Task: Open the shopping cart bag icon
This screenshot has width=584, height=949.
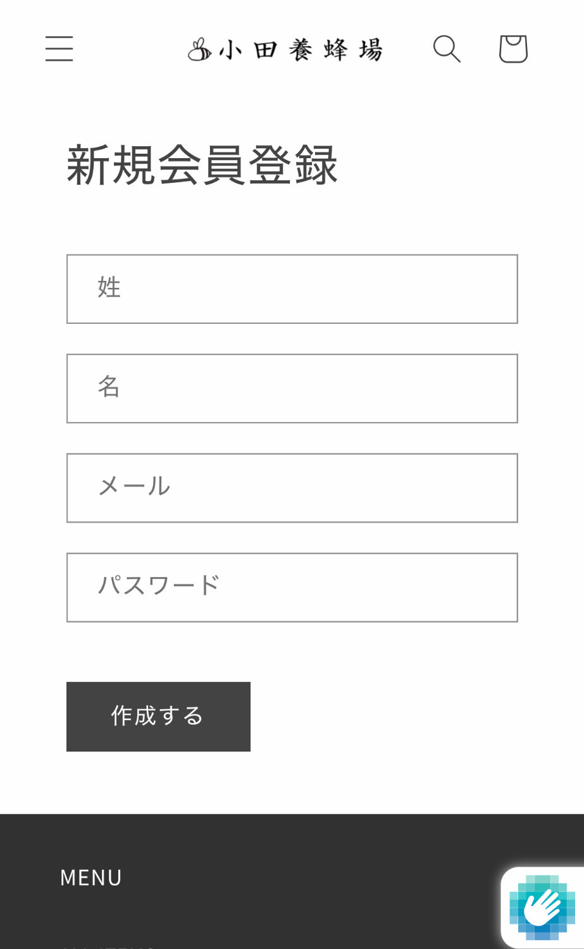Action: [513, 49]
